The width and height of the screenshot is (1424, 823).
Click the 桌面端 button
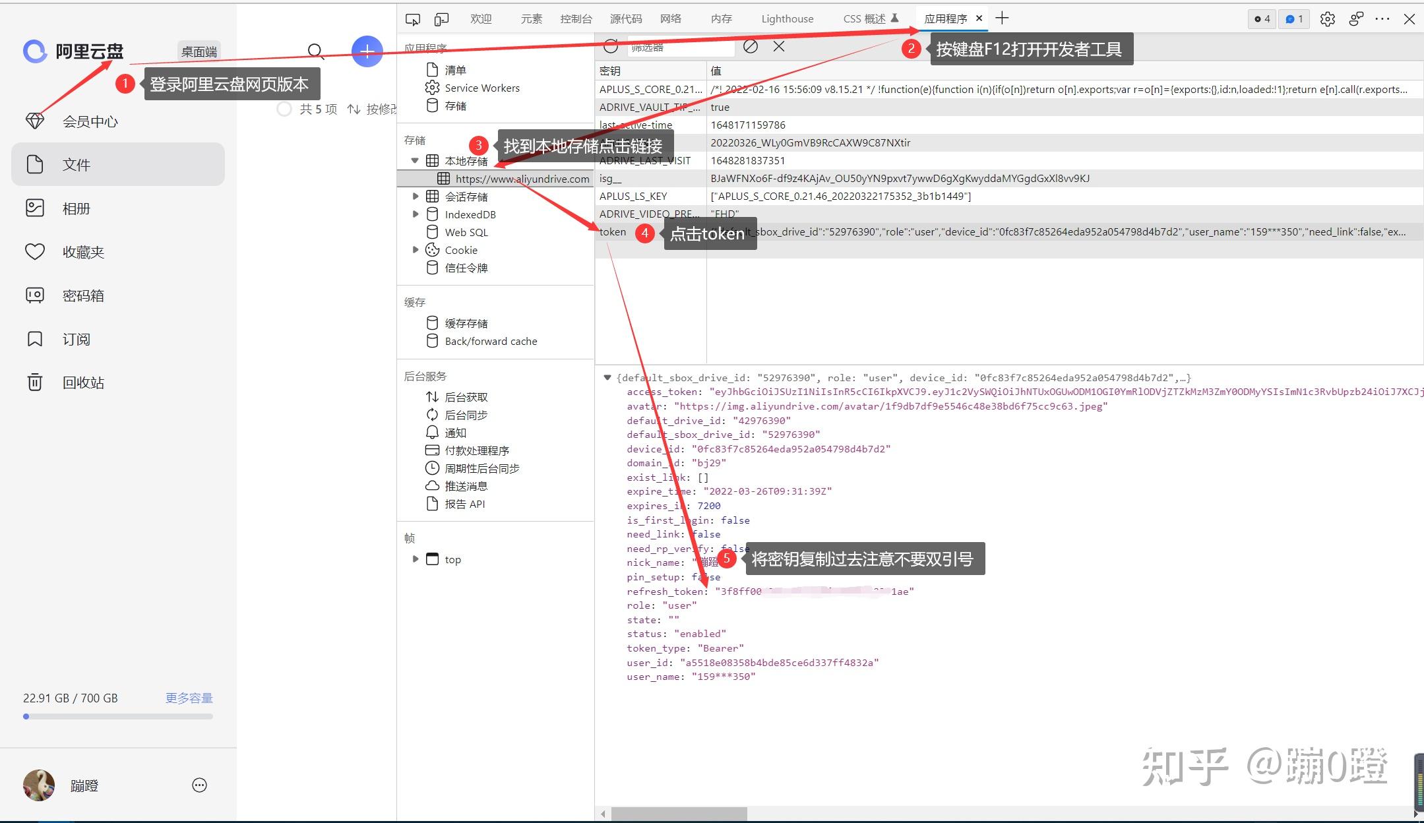coord(199,51)
